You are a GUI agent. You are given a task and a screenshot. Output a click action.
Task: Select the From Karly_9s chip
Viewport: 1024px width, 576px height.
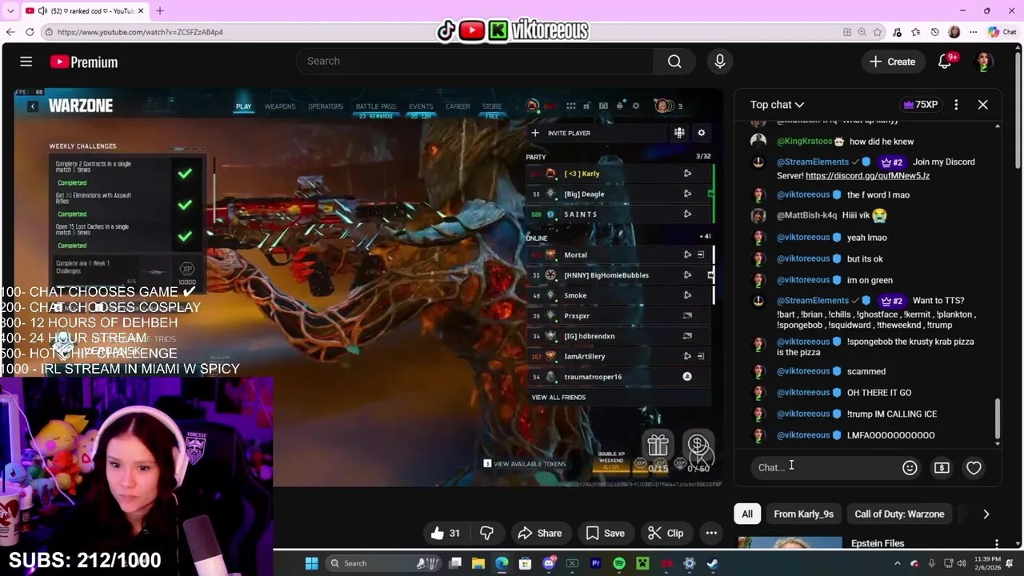point(803,514)
